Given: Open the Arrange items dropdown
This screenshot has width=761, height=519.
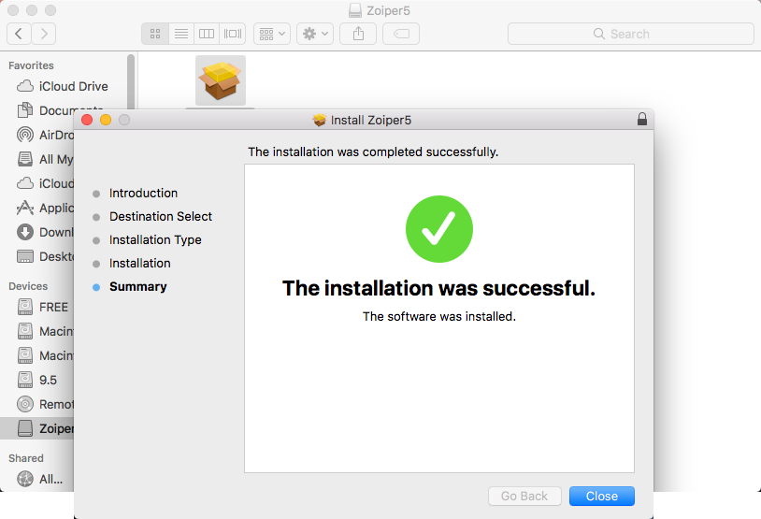Looking at the screenshot, I should click(273, 34).
